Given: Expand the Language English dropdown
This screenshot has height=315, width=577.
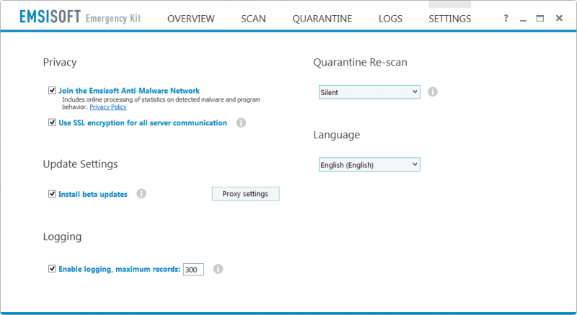Looking at the screenshot, I should 369,164.
